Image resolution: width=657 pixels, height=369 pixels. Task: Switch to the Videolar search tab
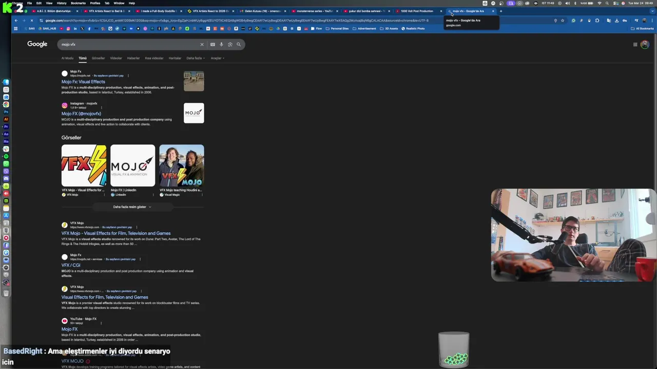pos(116,58)
